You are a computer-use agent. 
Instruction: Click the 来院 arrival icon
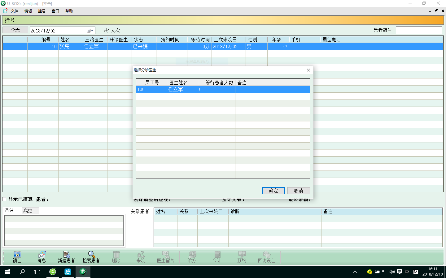[141, 257]
